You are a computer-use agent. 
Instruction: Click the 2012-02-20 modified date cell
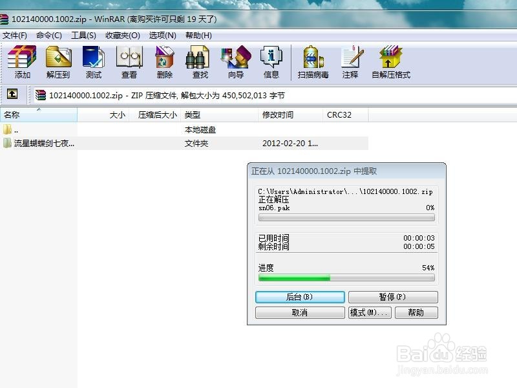pyautogui.click(x=290, y=144)
